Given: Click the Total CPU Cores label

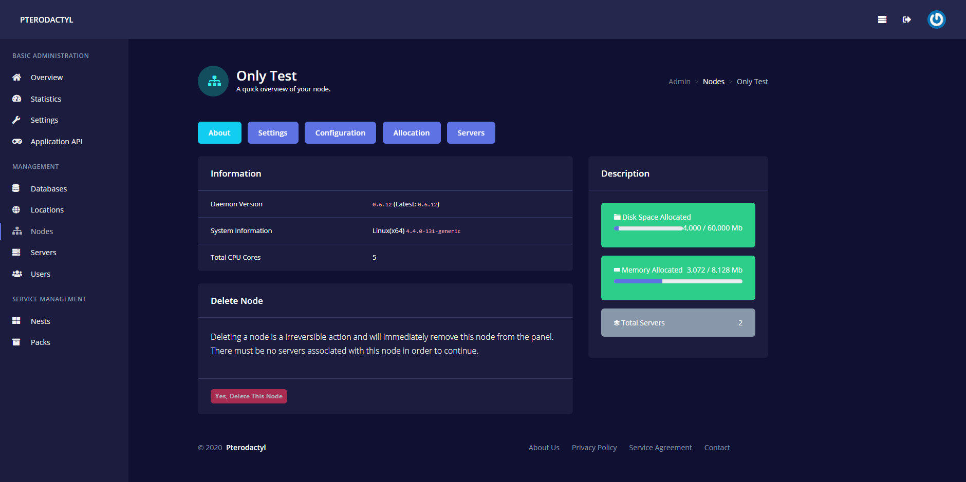Looking at the screenshot, I should coord(236,258).
